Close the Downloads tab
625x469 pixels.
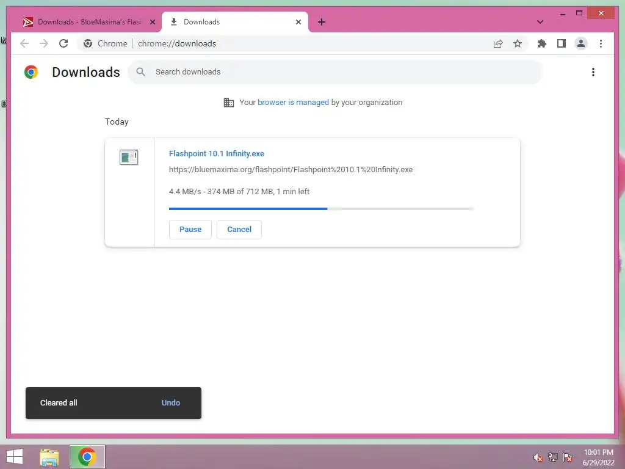[x=298, y=22]
